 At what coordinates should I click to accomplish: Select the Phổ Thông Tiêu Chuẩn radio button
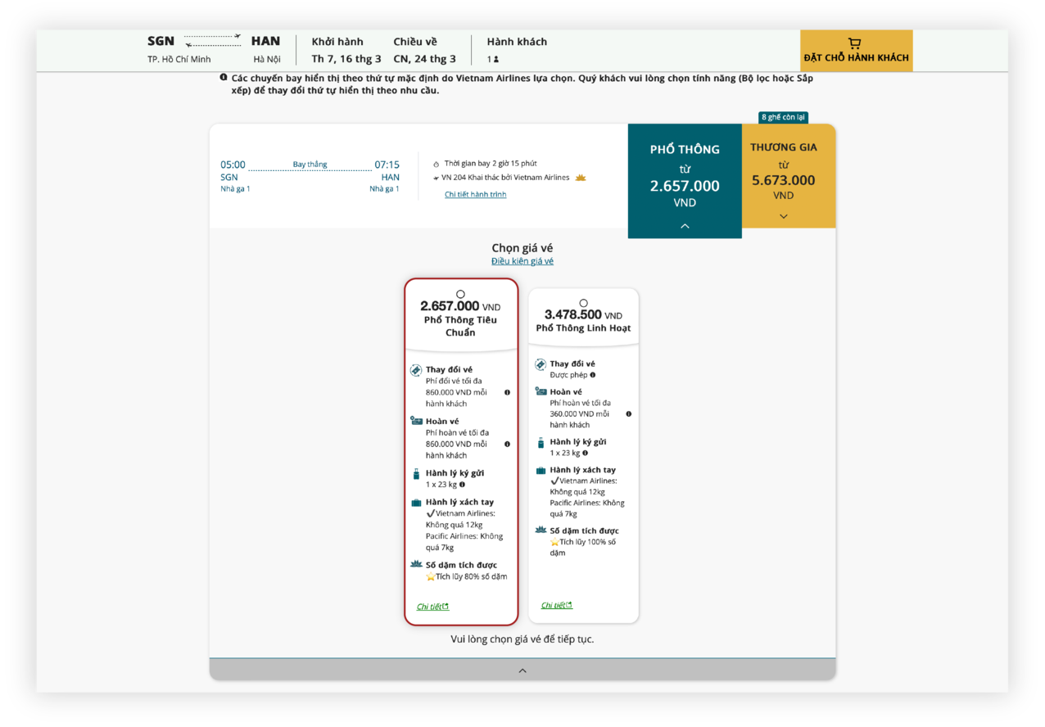pos(460,294)
